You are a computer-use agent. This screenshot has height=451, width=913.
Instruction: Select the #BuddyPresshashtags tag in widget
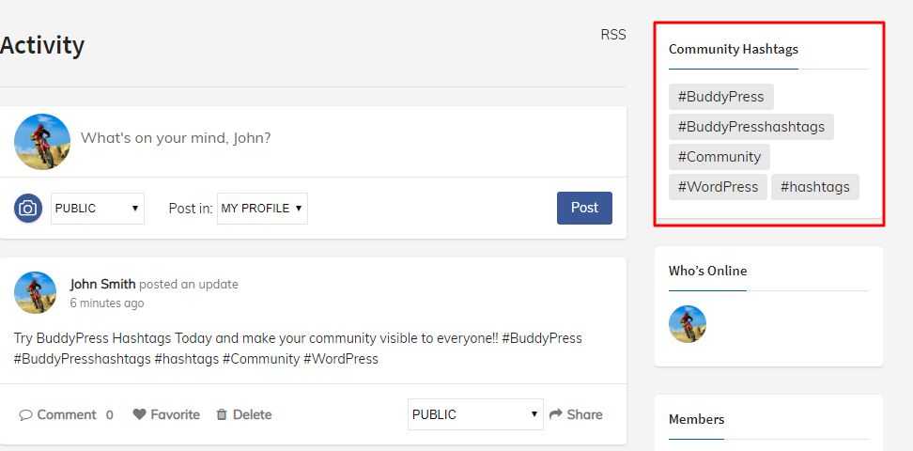(751, 127)
